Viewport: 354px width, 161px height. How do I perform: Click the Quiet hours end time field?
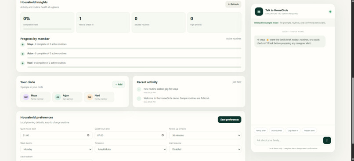pyautogui.click(x=131, y=135)
